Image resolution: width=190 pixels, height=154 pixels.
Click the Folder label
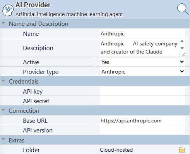tap(31, 150)
